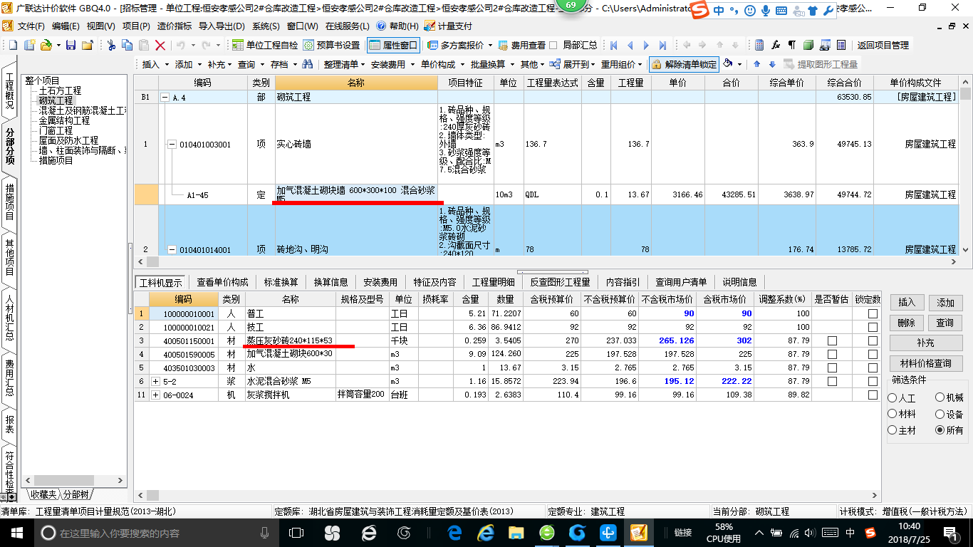Click 返回项目管理 link in toolbar
The height and width of the screenshot is (547, 973).
click(883, 45)
